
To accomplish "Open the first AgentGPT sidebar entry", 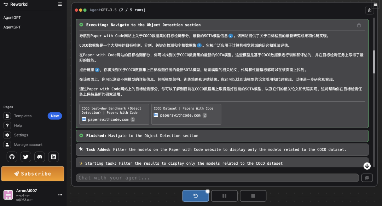I will coord(12,18).
